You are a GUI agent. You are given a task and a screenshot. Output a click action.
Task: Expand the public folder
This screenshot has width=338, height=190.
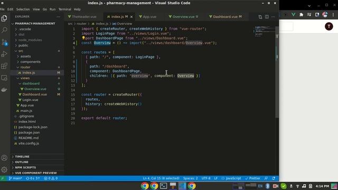[23, 45]
